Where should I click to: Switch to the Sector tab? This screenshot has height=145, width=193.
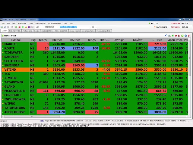coord(37,31)
